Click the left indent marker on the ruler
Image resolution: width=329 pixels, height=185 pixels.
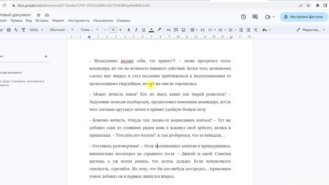coord(89,37)
